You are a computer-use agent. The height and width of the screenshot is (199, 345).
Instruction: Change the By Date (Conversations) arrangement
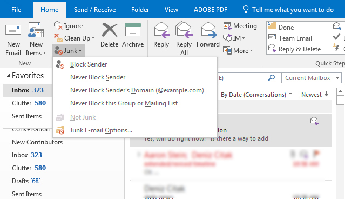(256, 95)
